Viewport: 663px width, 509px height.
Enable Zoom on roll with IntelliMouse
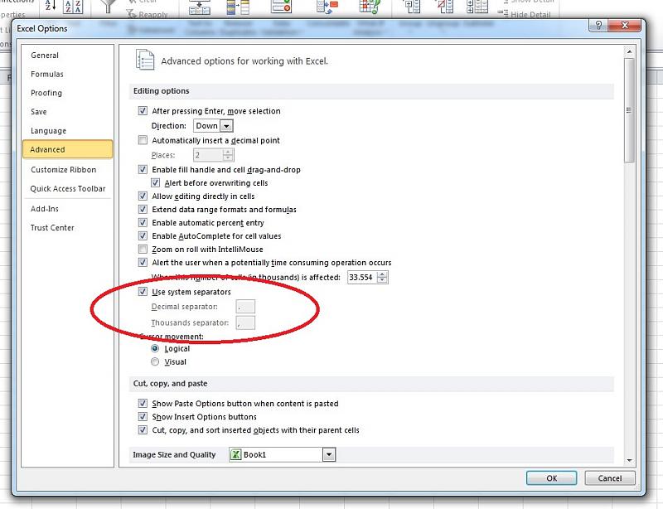pyautogui.click(x=143, y=250)
